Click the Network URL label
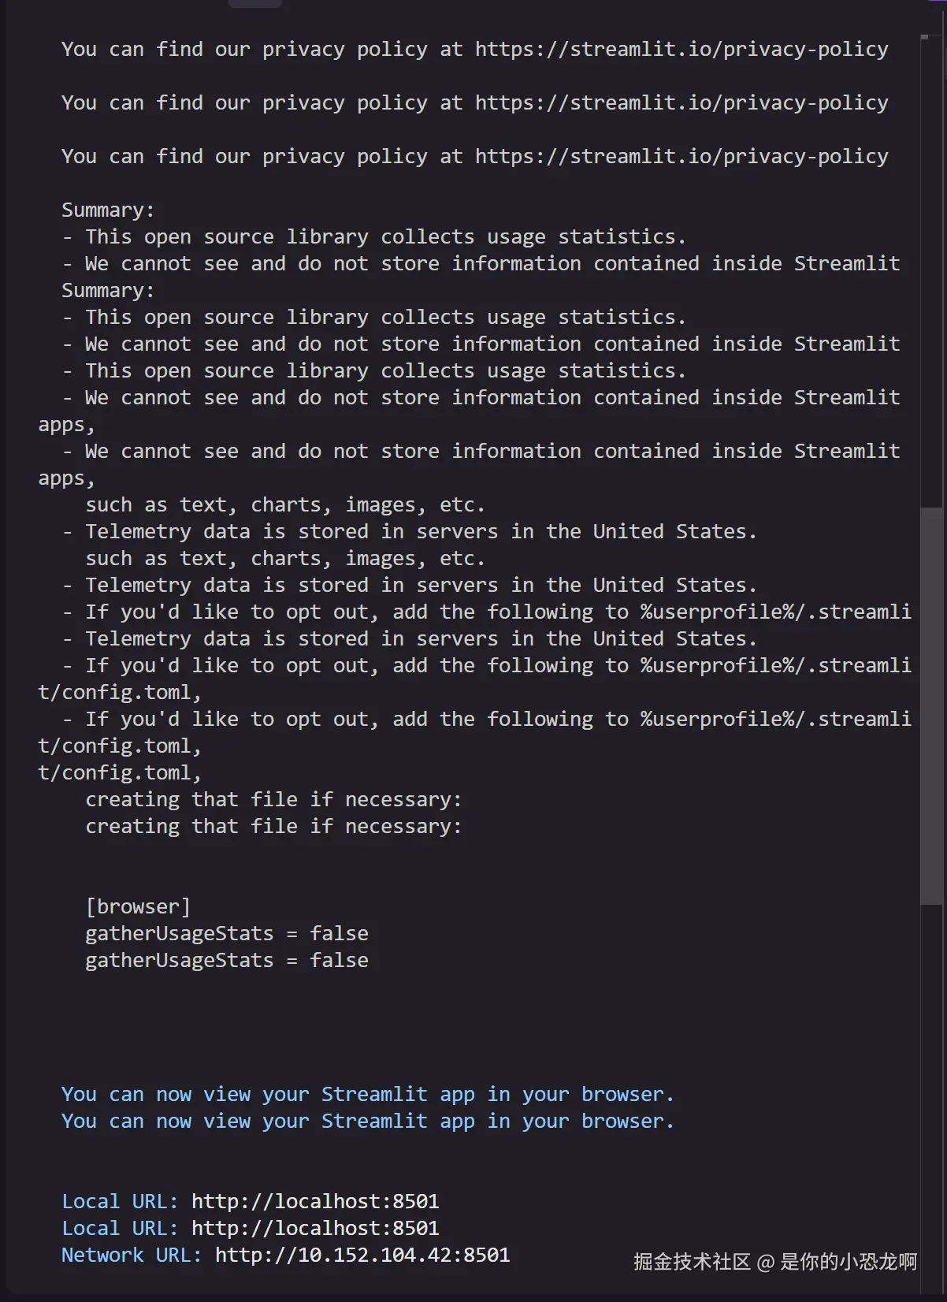This screenshot has width=947, height=1302. point(132,1255)
